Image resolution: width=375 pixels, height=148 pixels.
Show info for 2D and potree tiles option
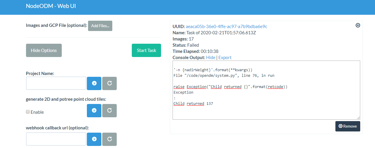[94, 110]
